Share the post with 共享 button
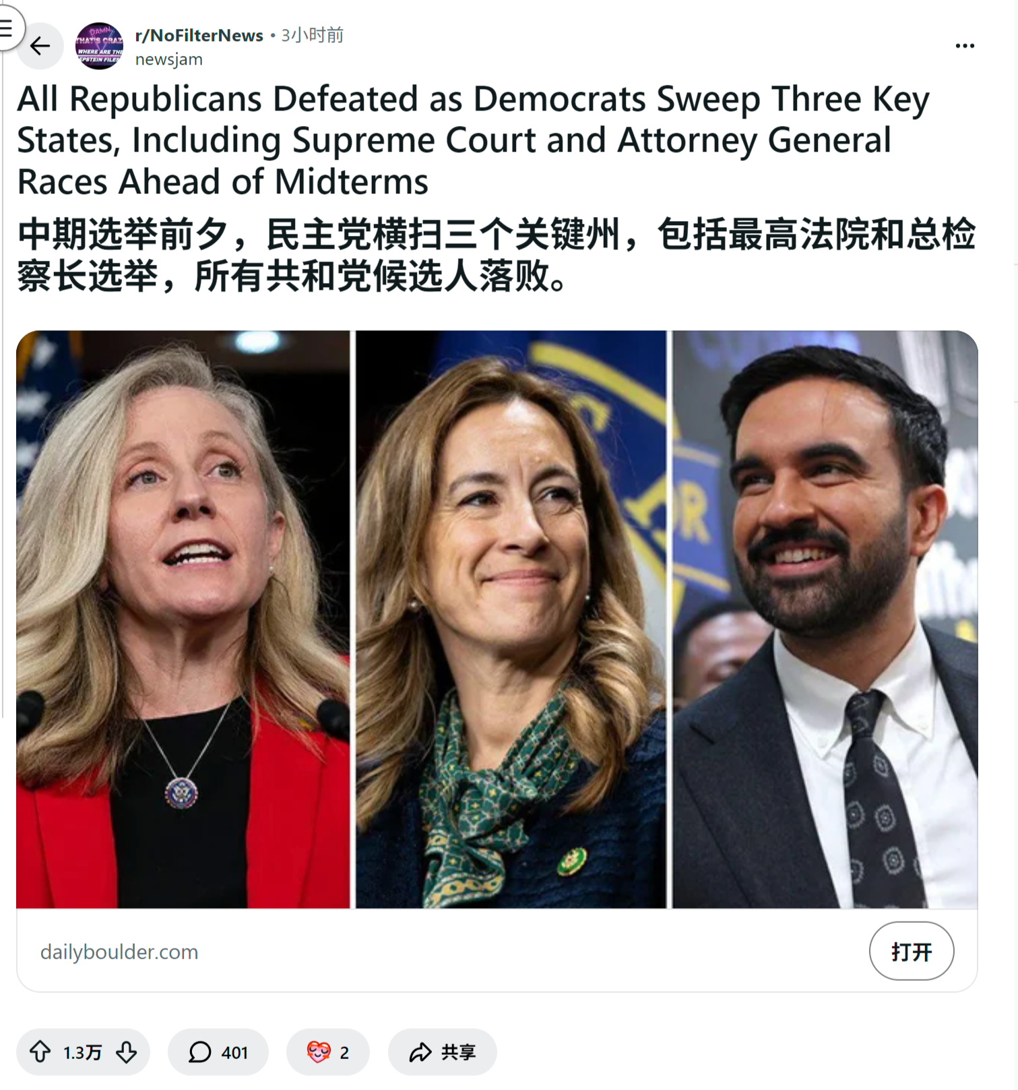 [443, 1052]
